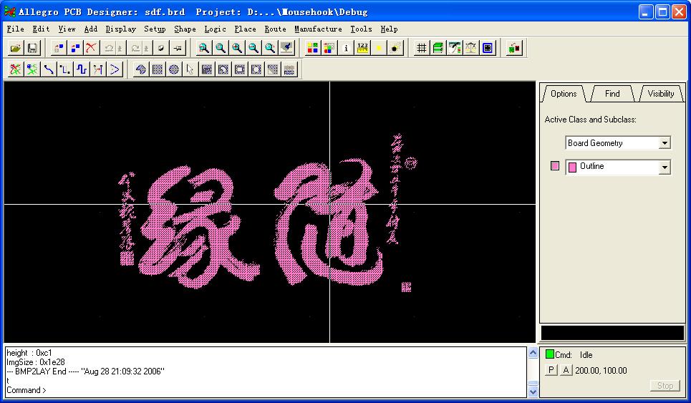Click the 'BMP2LAY End' log line
Image resolution: width=691 pixels, height=403 pixels.
[85, 372]
